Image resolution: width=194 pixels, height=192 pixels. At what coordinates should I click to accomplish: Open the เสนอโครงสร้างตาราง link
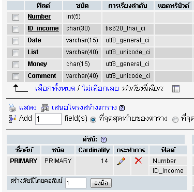(84, 108)
